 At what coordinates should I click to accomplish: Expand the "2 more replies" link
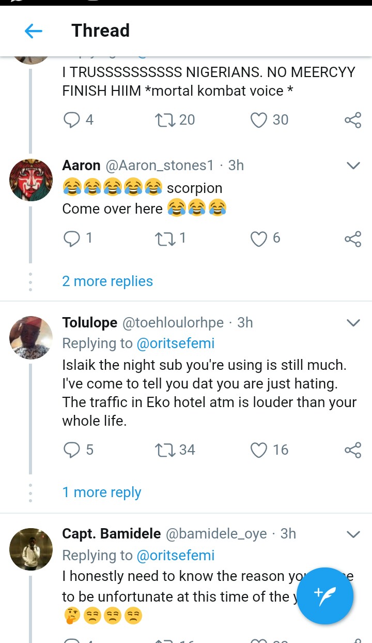pos(107,281)
